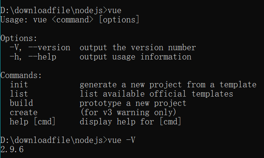This screenshot has width=264, height=158.
Task: Click the "list" command name
Action: [19, 94]
